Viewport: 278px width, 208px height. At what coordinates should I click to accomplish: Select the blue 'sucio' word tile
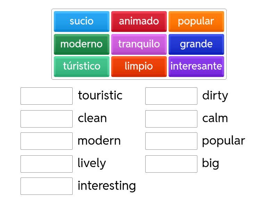click(x=82, y=21)
